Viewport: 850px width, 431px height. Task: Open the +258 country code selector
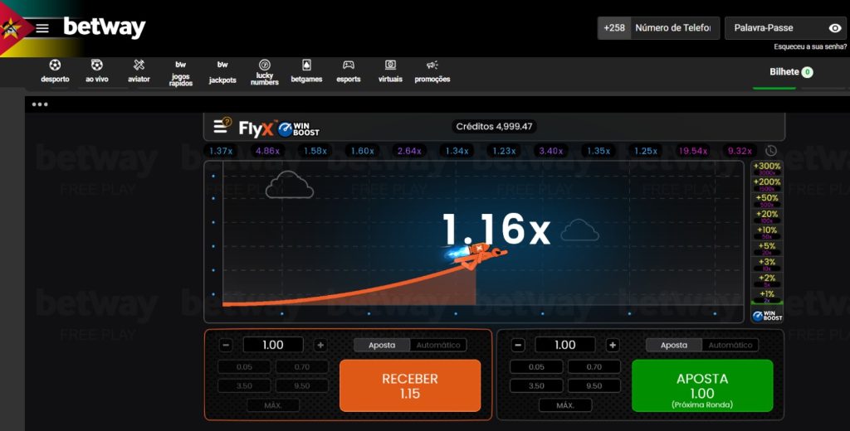tap(614, 28)
